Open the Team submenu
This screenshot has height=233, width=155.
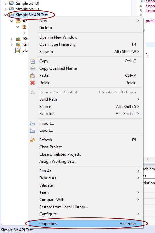(85, 192)
